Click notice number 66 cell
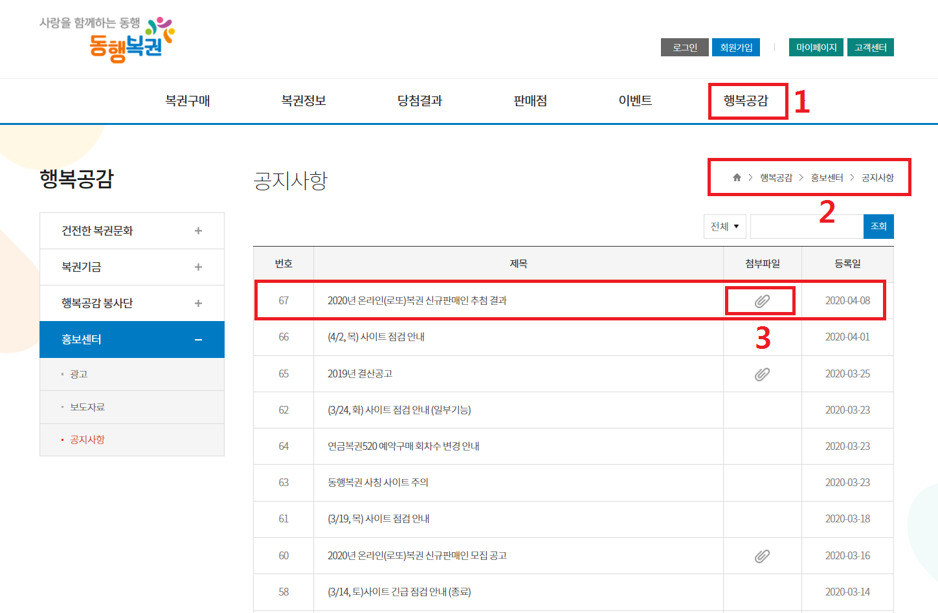This screenshot has width=938, height=613. click(284, 337)
